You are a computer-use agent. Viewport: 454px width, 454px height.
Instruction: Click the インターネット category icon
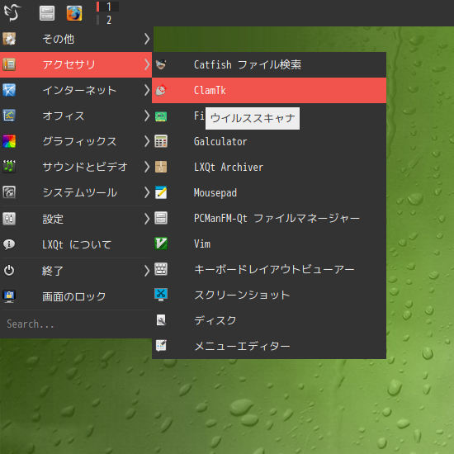(x=9, y=90)
